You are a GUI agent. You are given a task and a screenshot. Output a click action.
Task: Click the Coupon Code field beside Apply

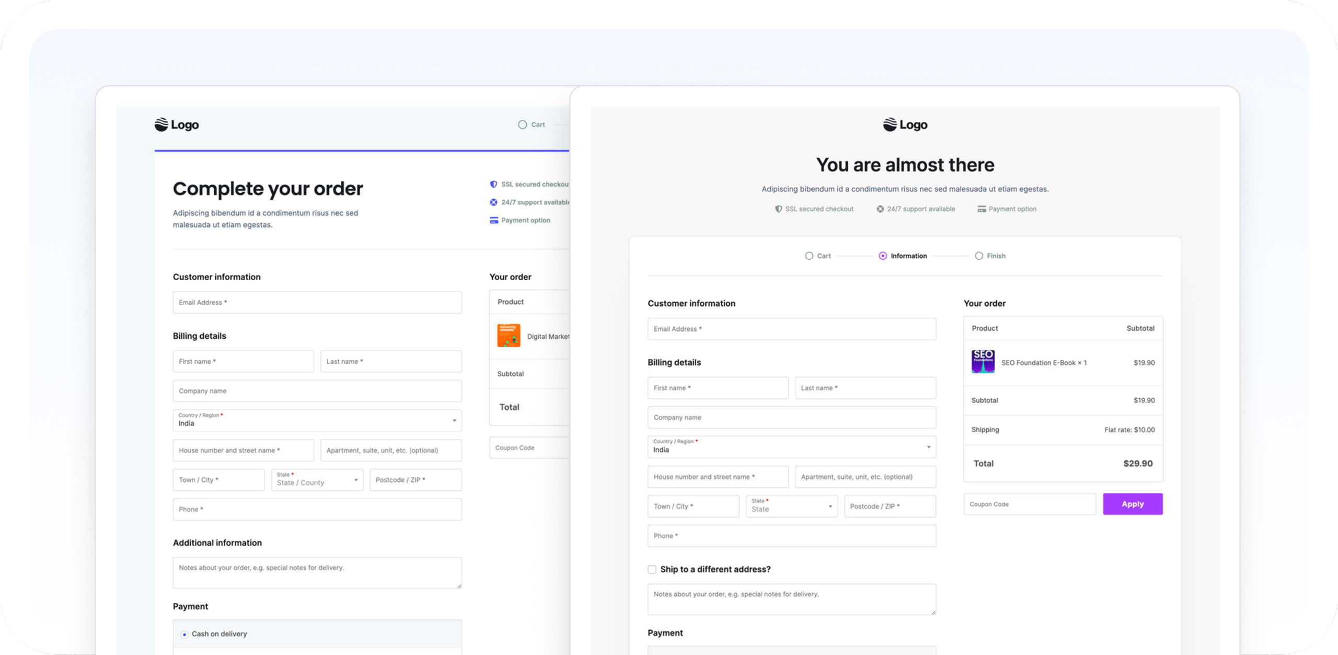point(1029,504)
